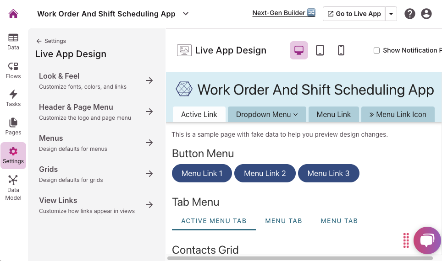This screenshot has width=442, height=261.
Task: Open dropdown arrow beside Go to Live App
Action: pos(391,14)
